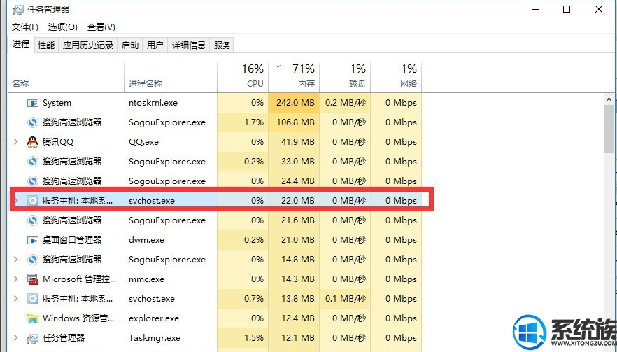This screenshot has width=617, height=352.
Task: Select the mmc.exe process name
Action: (x=146, y=279)
